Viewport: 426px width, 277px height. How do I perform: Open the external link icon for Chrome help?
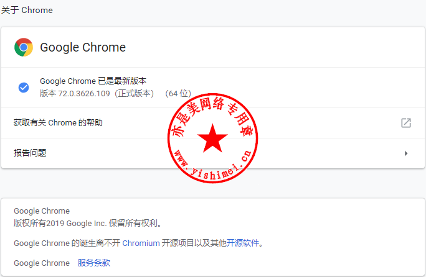[406, 123]
